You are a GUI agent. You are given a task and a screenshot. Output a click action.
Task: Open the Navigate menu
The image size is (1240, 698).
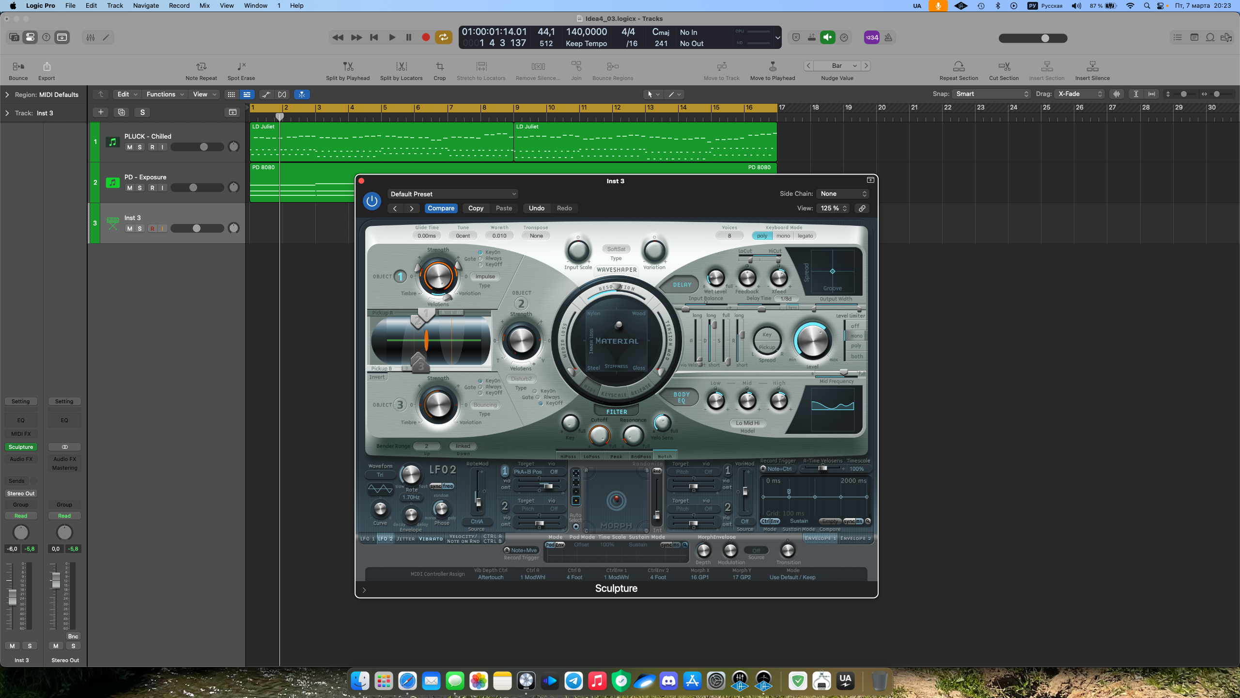(x=146, y=6)
